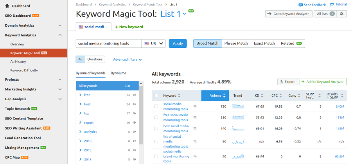Switch to 'By volume' grouping tab

tap(118, 73)
